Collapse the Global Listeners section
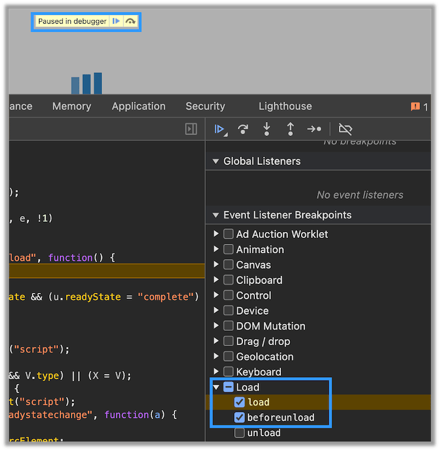This screenshot has height=451, width=440. click(x=215, y=162)
